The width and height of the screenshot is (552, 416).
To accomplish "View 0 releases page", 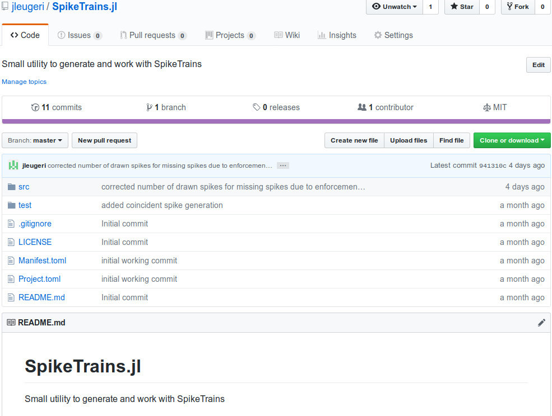I will [x=276, y=107].
